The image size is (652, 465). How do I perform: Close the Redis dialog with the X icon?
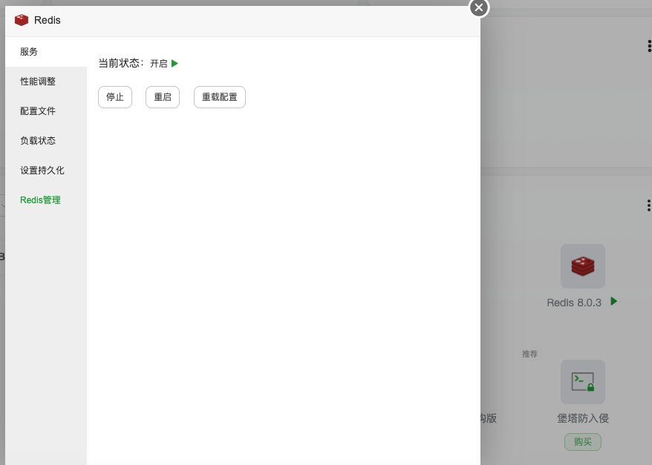pos(478,8)
